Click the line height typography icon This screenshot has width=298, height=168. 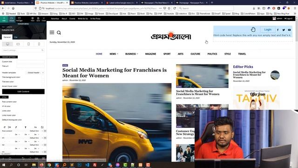point(9,127)
